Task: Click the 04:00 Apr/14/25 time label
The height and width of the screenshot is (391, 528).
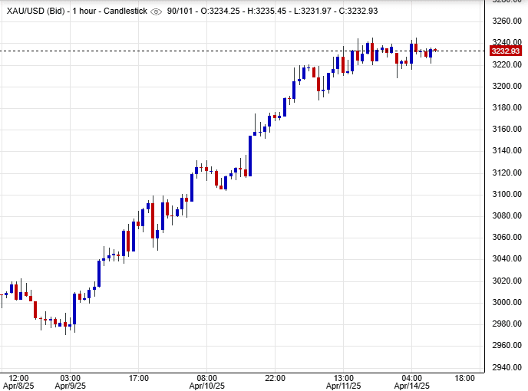Action: tap(412, 383)
